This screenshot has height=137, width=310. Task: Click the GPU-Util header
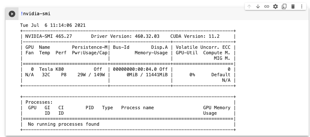pos(187,53)
